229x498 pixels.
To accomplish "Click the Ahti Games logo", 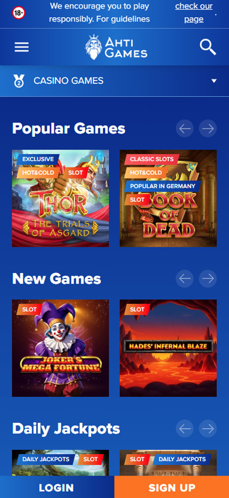I will (x=116, y=47).
